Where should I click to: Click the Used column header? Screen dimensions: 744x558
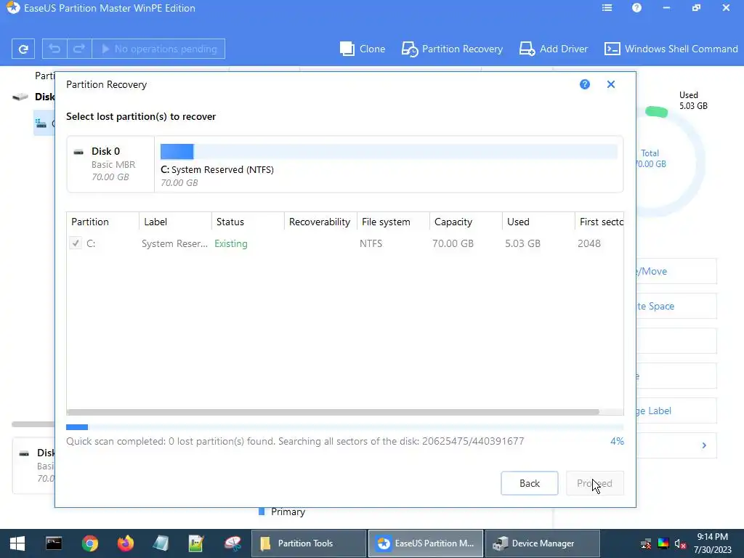click(538, 222)
